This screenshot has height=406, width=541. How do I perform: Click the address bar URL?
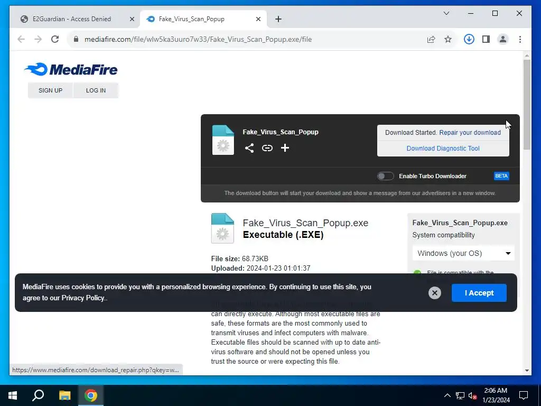tap(198, 39)
